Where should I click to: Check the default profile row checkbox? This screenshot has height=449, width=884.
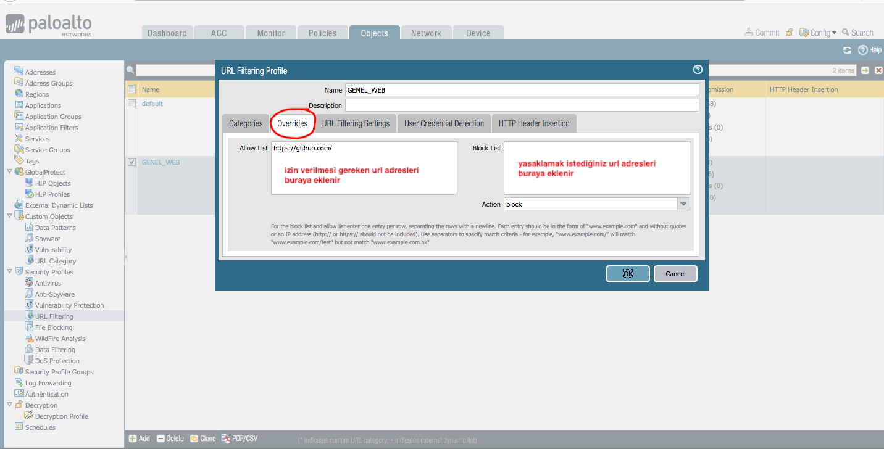[131, 104]
